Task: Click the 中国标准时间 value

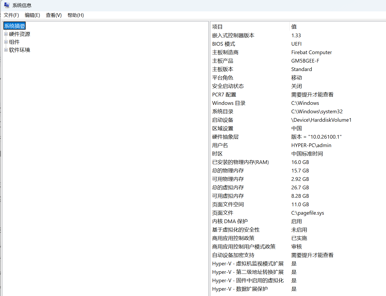Action: (307, 154)
